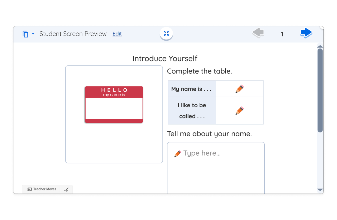Viewport: 337px width, 220px height.
Task: Click the pencil in the 'My name is' row
Action: 240,89
